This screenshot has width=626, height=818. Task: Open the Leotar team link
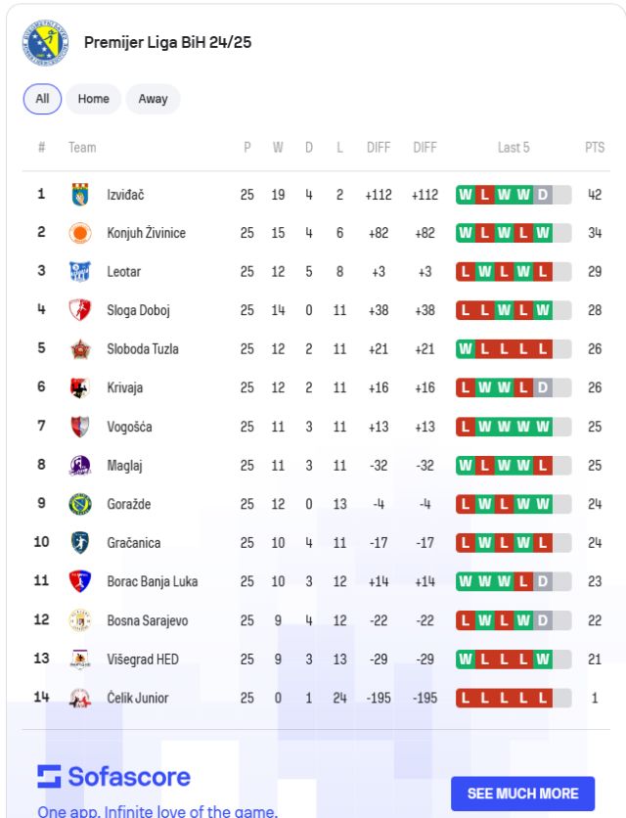coord(124,272)
